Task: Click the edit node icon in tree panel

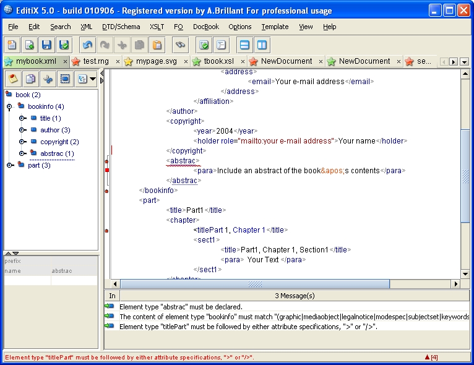Action: pyautogui.click(x=13, y=79)
